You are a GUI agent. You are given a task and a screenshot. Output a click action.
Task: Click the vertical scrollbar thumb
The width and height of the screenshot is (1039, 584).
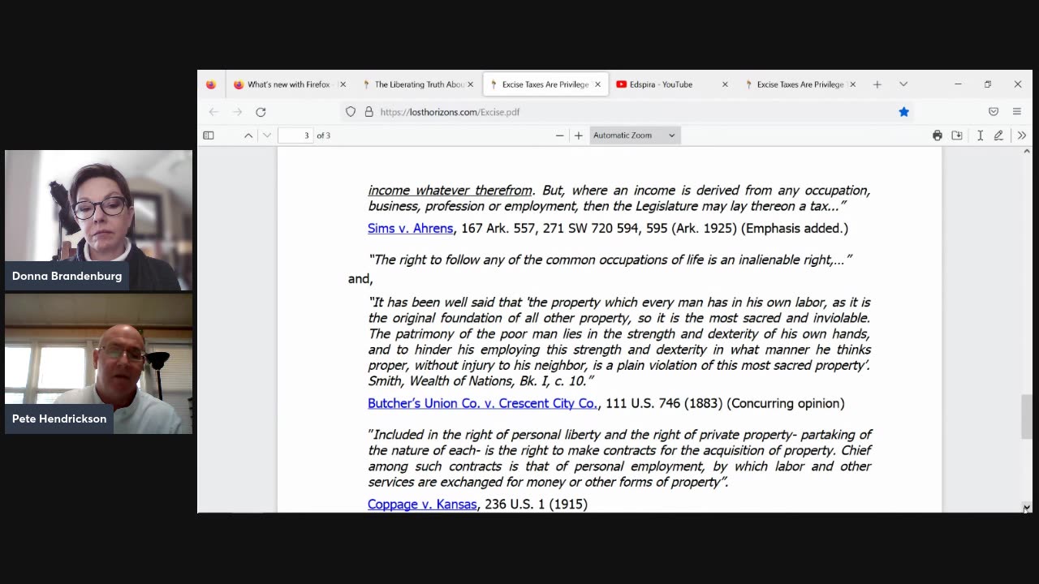click(1027, 416)
